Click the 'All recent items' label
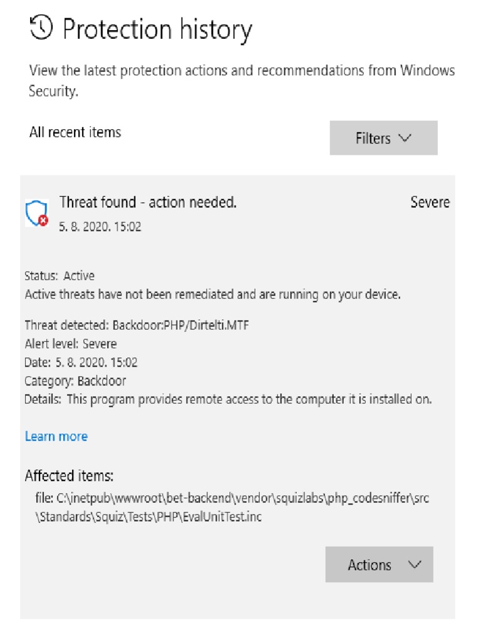 tap(75, 132)
